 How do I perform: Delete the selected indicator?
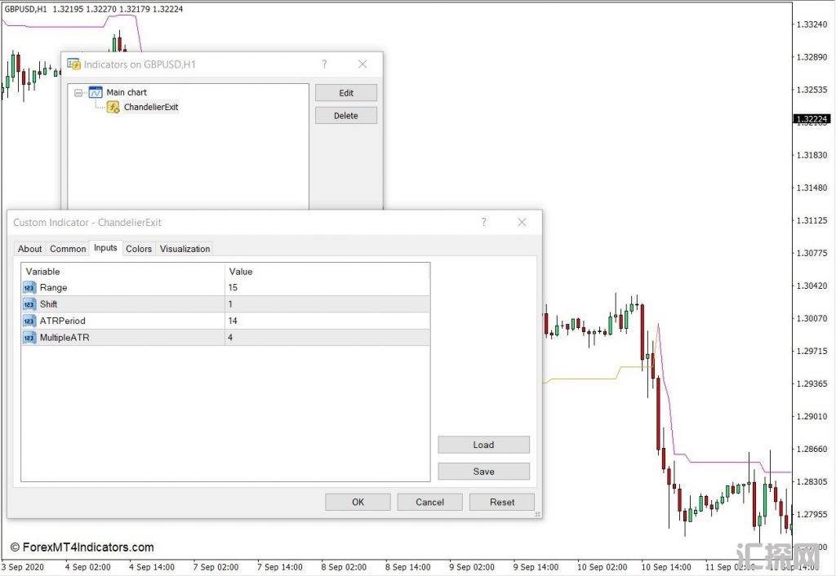[x=346, y=116]
